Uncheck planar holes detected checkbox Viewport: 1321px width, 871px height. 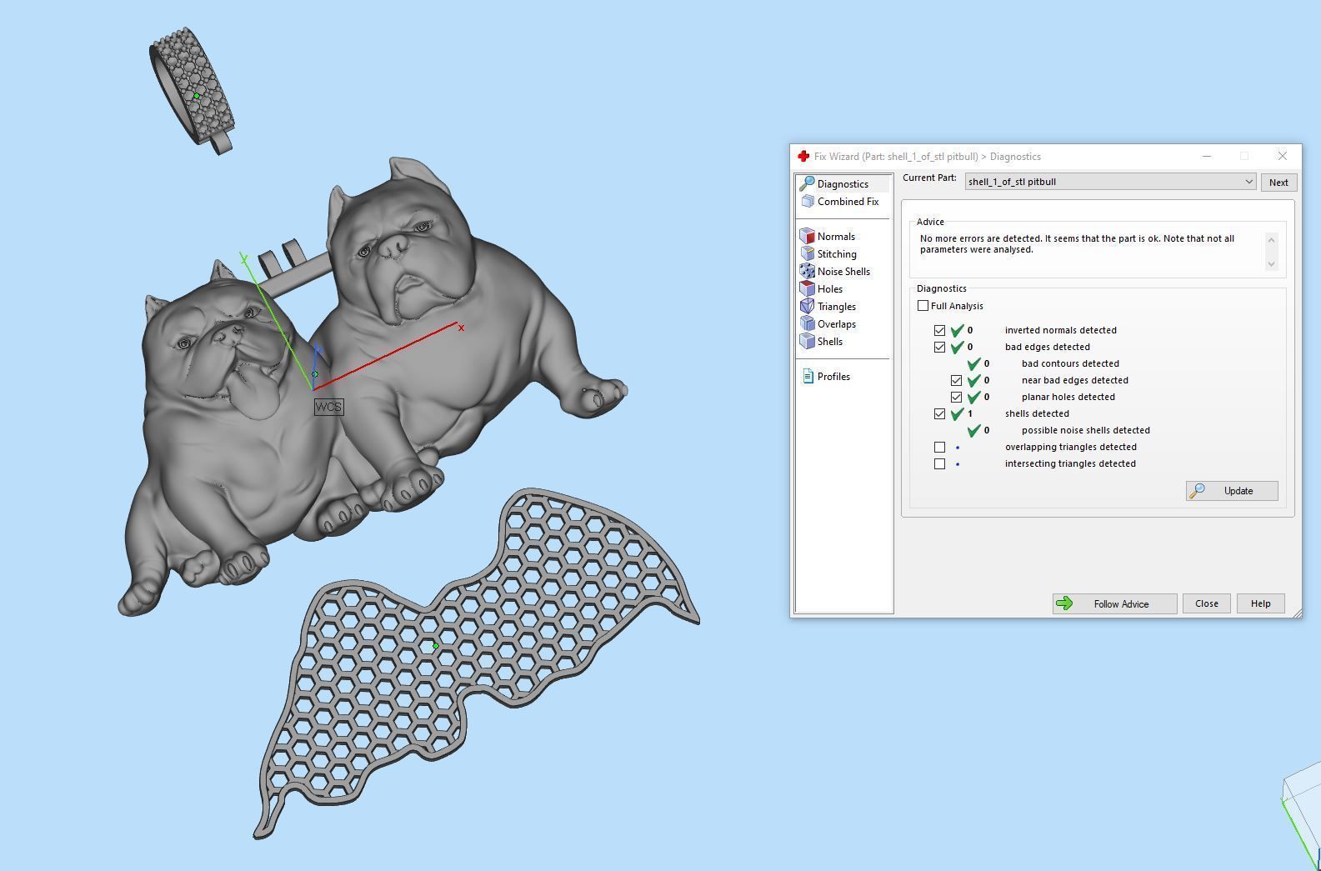point(956,397)
